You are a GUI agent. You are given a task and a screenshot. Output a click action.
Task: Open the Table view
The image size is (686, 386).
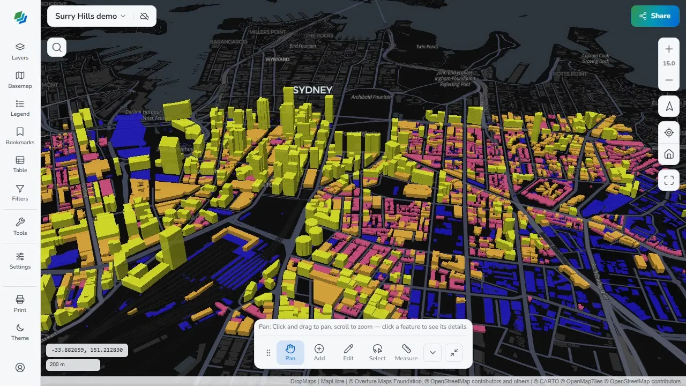[x=20, y=164]
